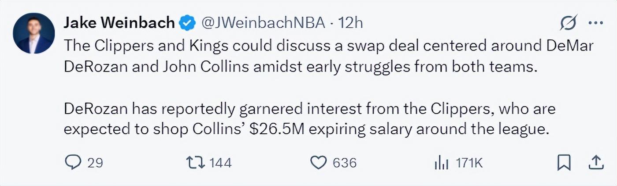Click the reply speech bubble icon

pyautogui.click(x=72, y=163)
